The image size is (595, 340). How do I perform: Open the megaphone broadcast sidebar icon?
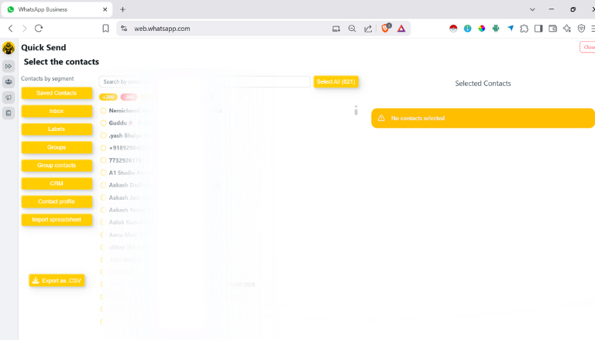[x=9, y=98]
